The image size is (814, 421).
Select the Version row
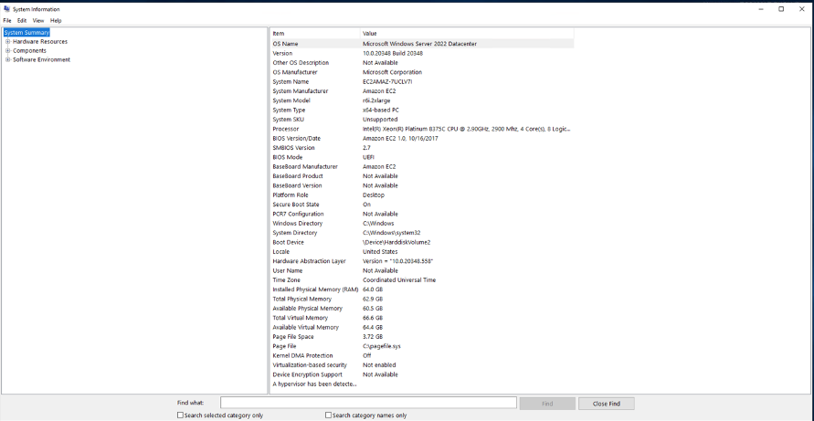click(422, 54)
